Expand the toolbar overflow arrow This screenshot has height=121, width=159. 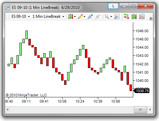pyautogui.click(x=151, y=18)
